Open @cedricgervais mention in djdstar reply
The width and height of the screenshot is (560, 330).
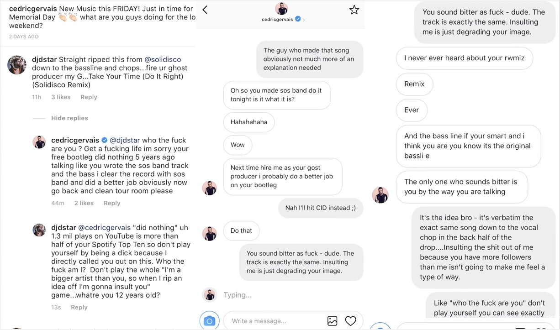pos(105,227)
